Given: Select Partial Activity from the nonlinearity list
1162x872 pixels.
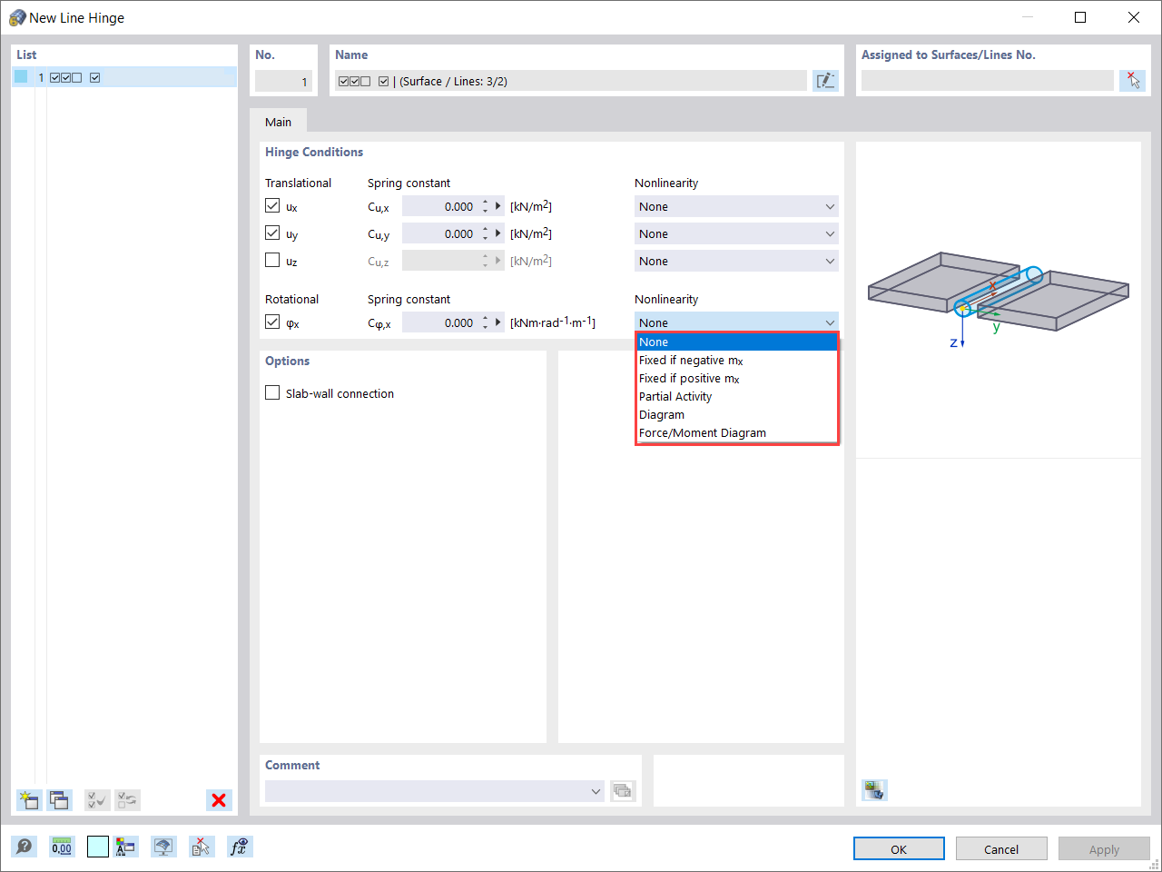Looking at the screenshot, I should 675,396.
